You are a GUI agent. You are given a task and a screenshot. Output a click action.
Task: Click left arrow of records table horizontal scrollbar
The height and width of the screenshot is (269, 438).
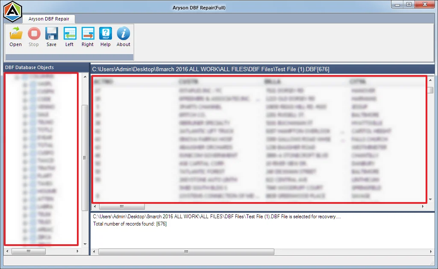point(95,207)
